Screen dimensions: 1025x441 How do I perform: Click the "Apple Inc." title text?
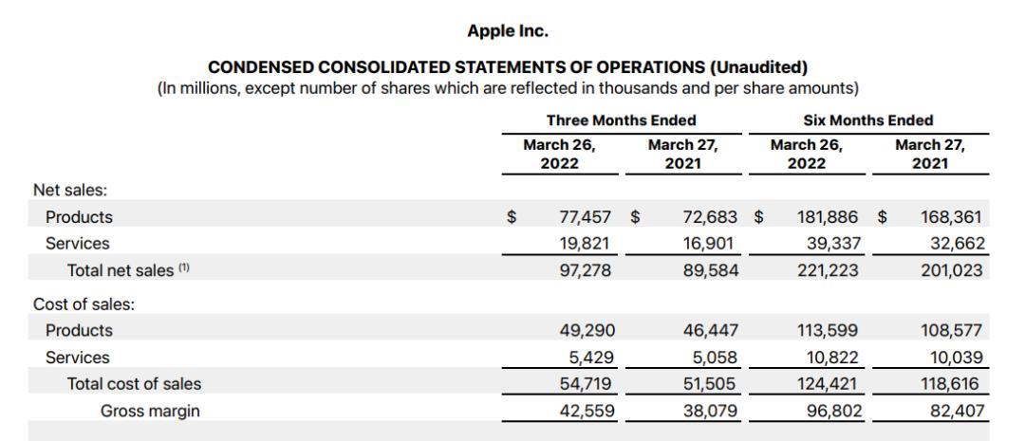(508, 31)
